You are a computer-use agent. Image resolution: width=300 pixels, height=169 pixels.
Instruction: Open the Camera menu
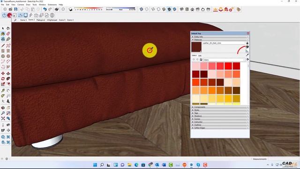(x=21, y=5)
